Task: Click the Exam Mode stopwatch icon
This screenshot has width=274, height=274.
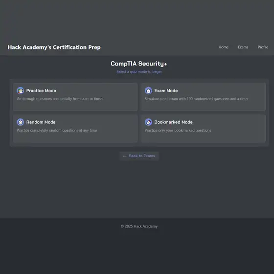Action: [x=148, y=91]
